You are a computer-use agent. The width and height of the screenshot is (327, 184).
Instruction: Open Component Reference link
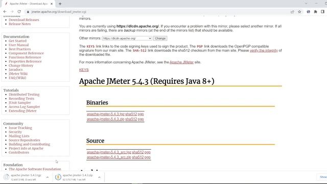(x=26, y=53)
